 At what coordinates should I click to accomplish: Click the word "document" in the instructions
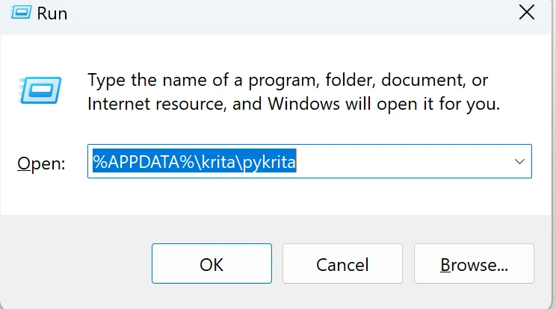click(x=424, y=80)
